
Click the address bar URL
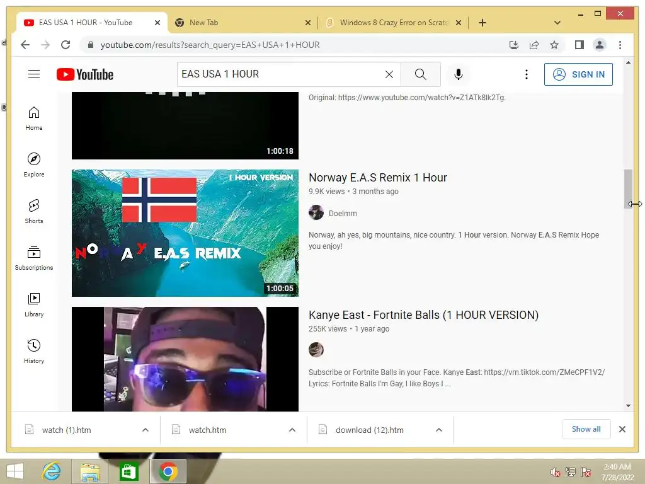(210, 45)
